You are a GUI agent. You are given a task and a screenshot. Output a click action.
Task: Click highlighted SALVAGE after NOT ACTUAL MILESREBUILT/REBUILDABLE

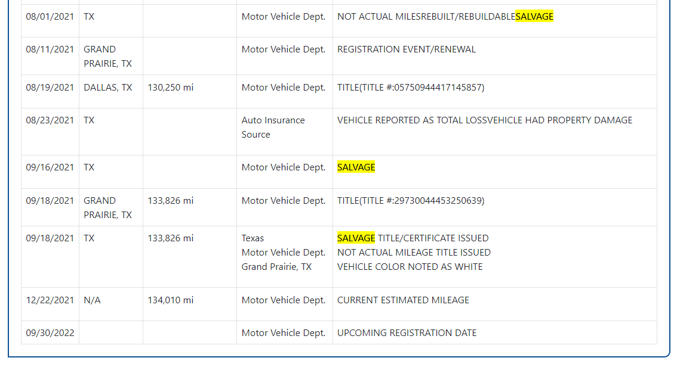tap(534, 17)
